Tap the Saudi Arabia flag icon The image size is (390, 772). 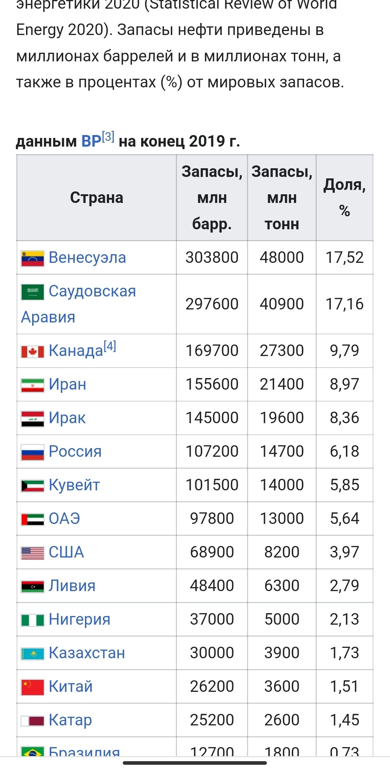point(32,292)
